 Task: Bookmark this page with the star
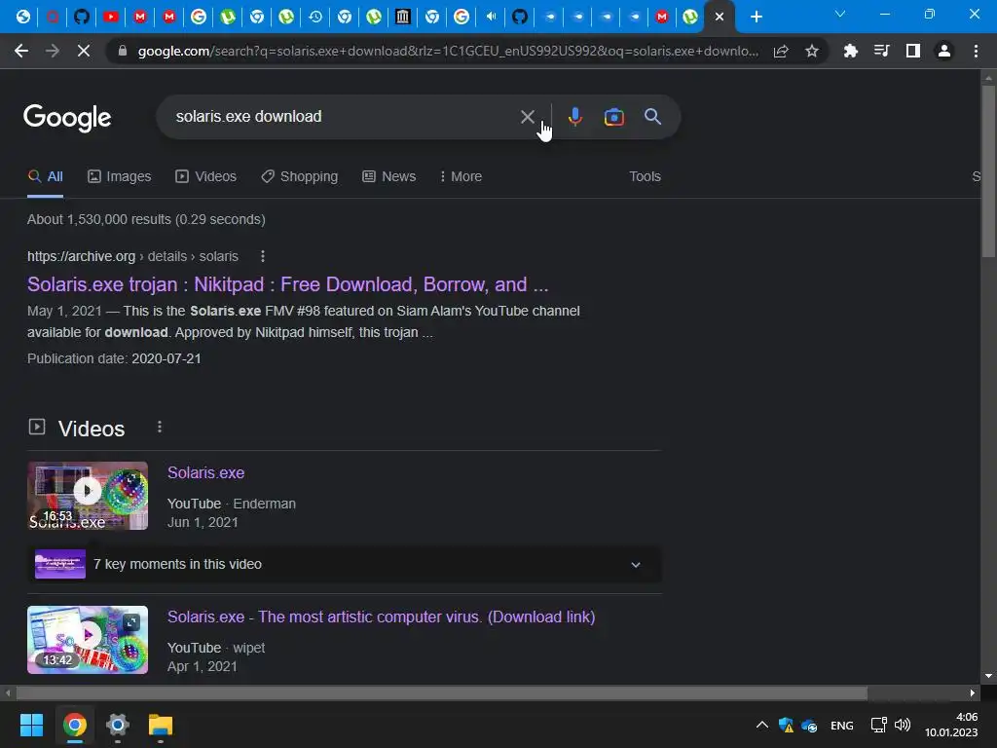pyautogui.click(x=811, y=51)
